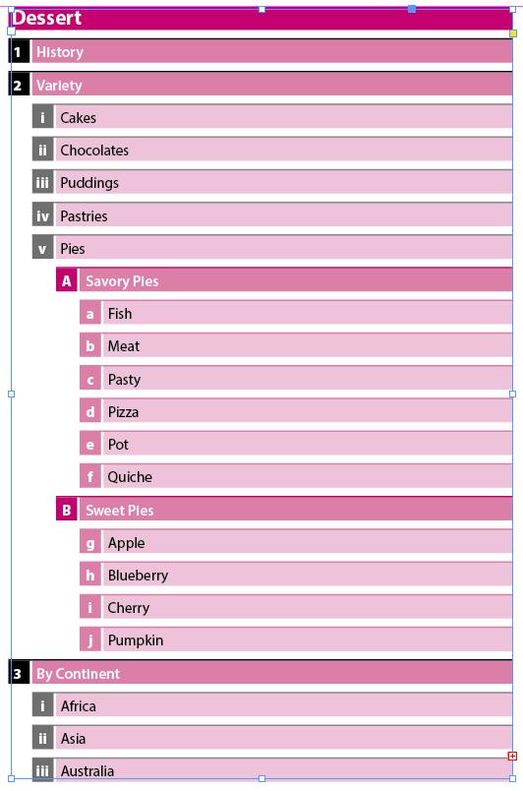This screenshot has width=523, height=791.
Task: Click the in-port box below Dessert title
Action: coord(11,31)
